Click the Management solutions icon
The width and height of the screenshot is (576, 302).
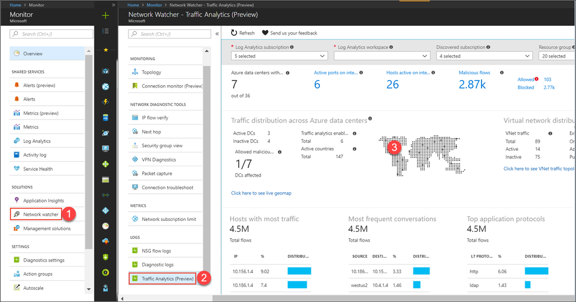click(x=17, y=228)
